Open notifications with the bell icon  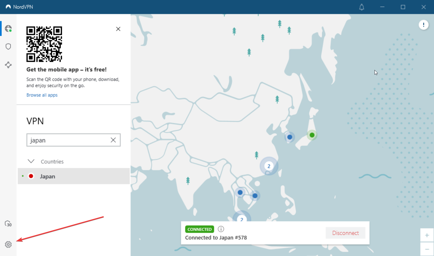pos(362,7)
